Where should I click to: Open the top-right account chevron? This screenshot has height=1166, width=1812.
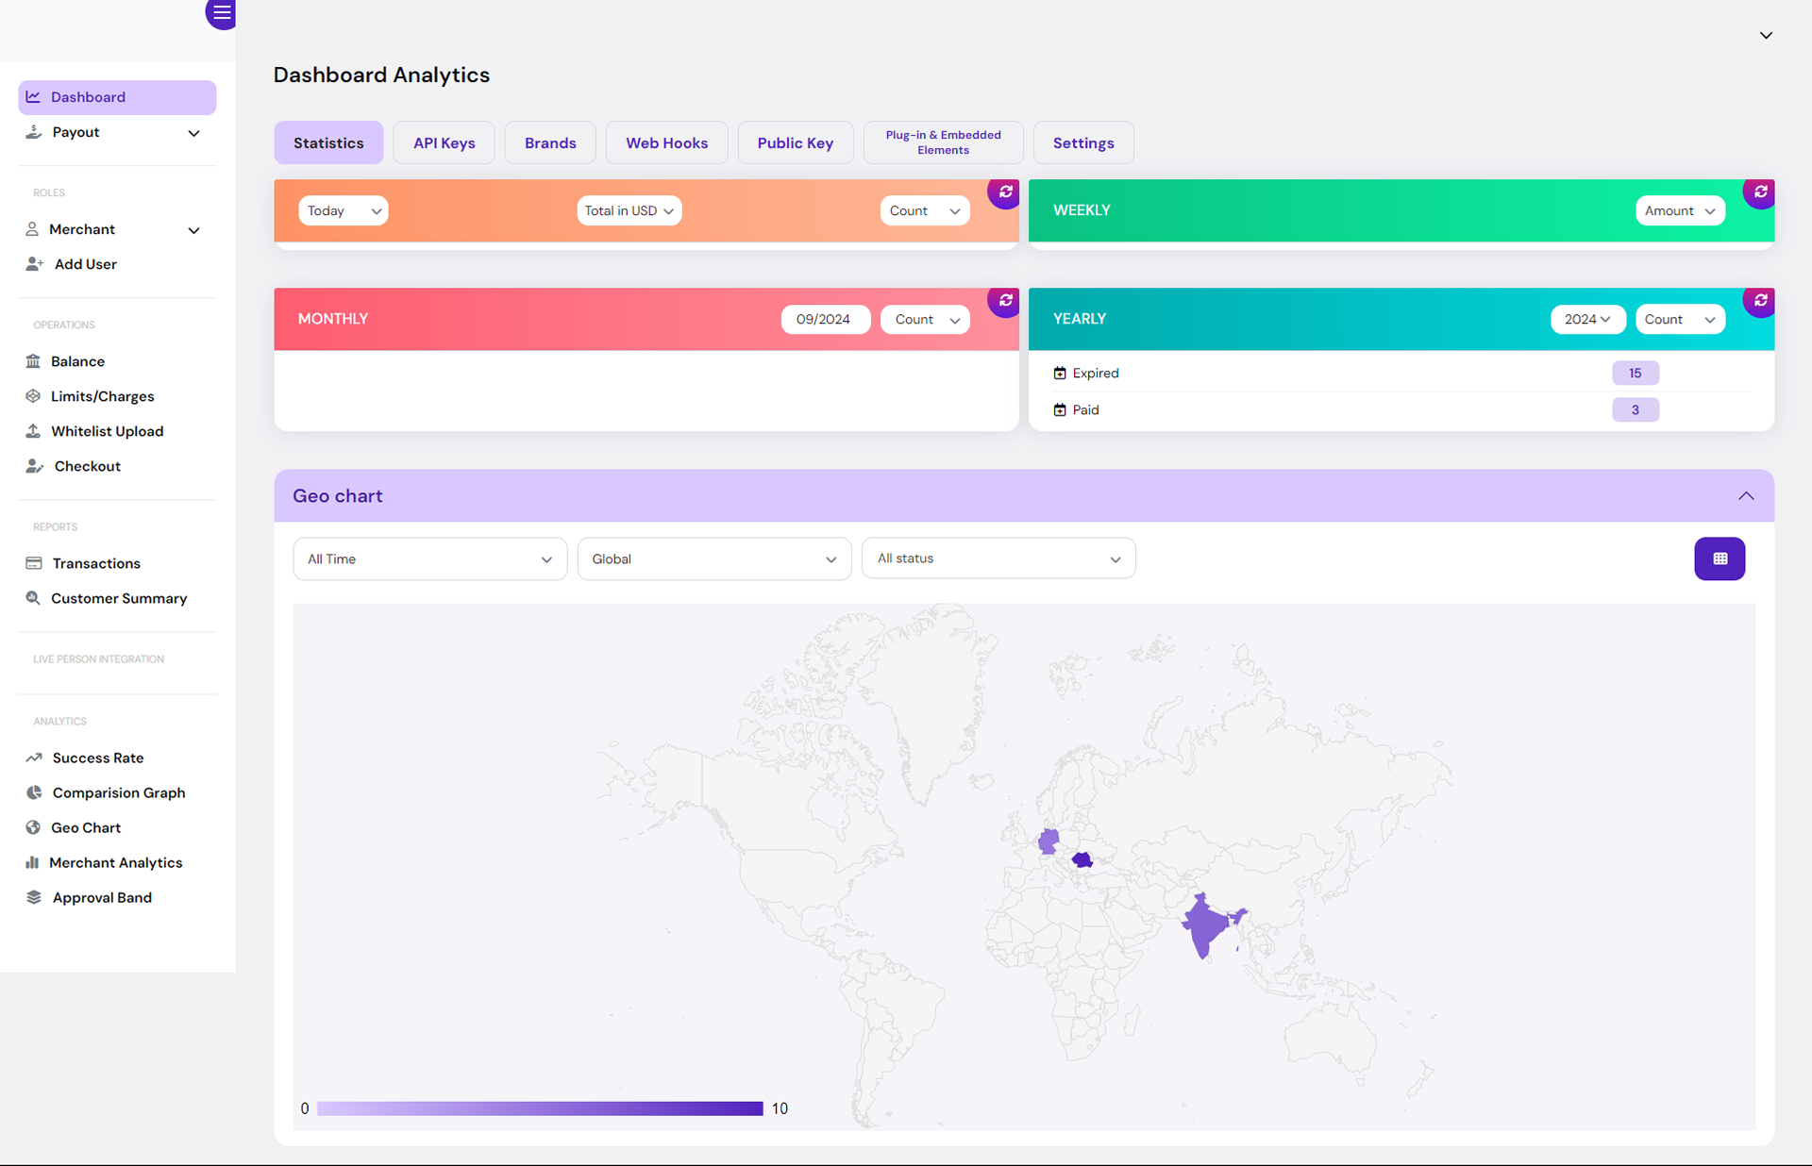(x=1766, y=35)
